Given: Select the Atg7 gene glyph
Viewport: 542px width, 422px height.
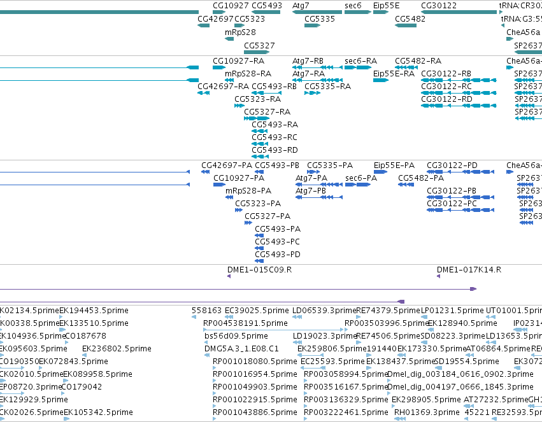Looking at the screenshot, I should pos(317,12).
